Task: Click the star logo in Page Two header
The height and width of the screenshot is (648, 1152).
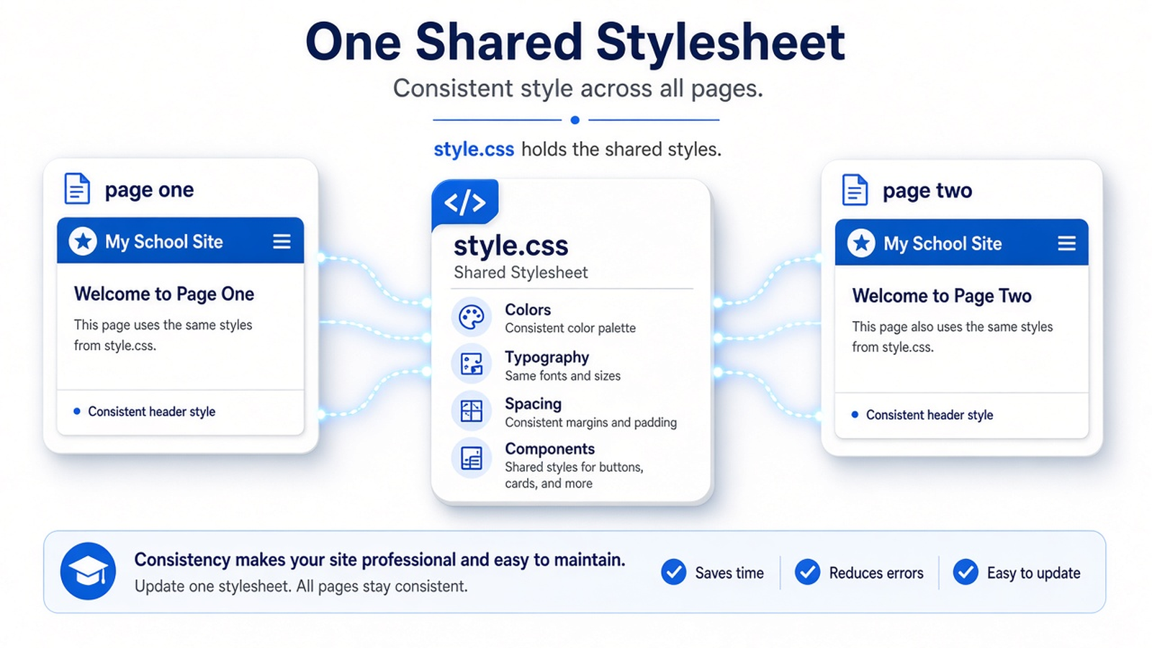Action: pos(861,243)
